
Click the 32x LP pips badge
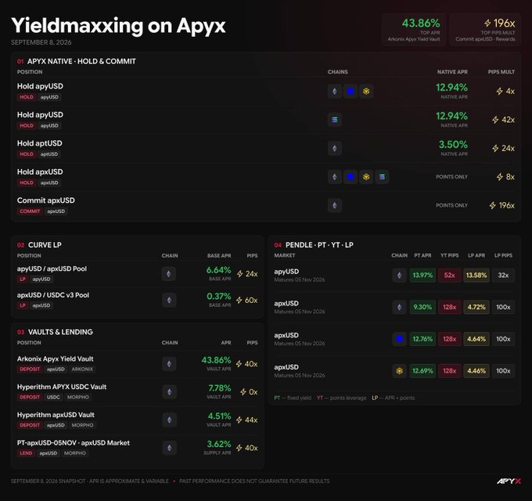(503, 276)
